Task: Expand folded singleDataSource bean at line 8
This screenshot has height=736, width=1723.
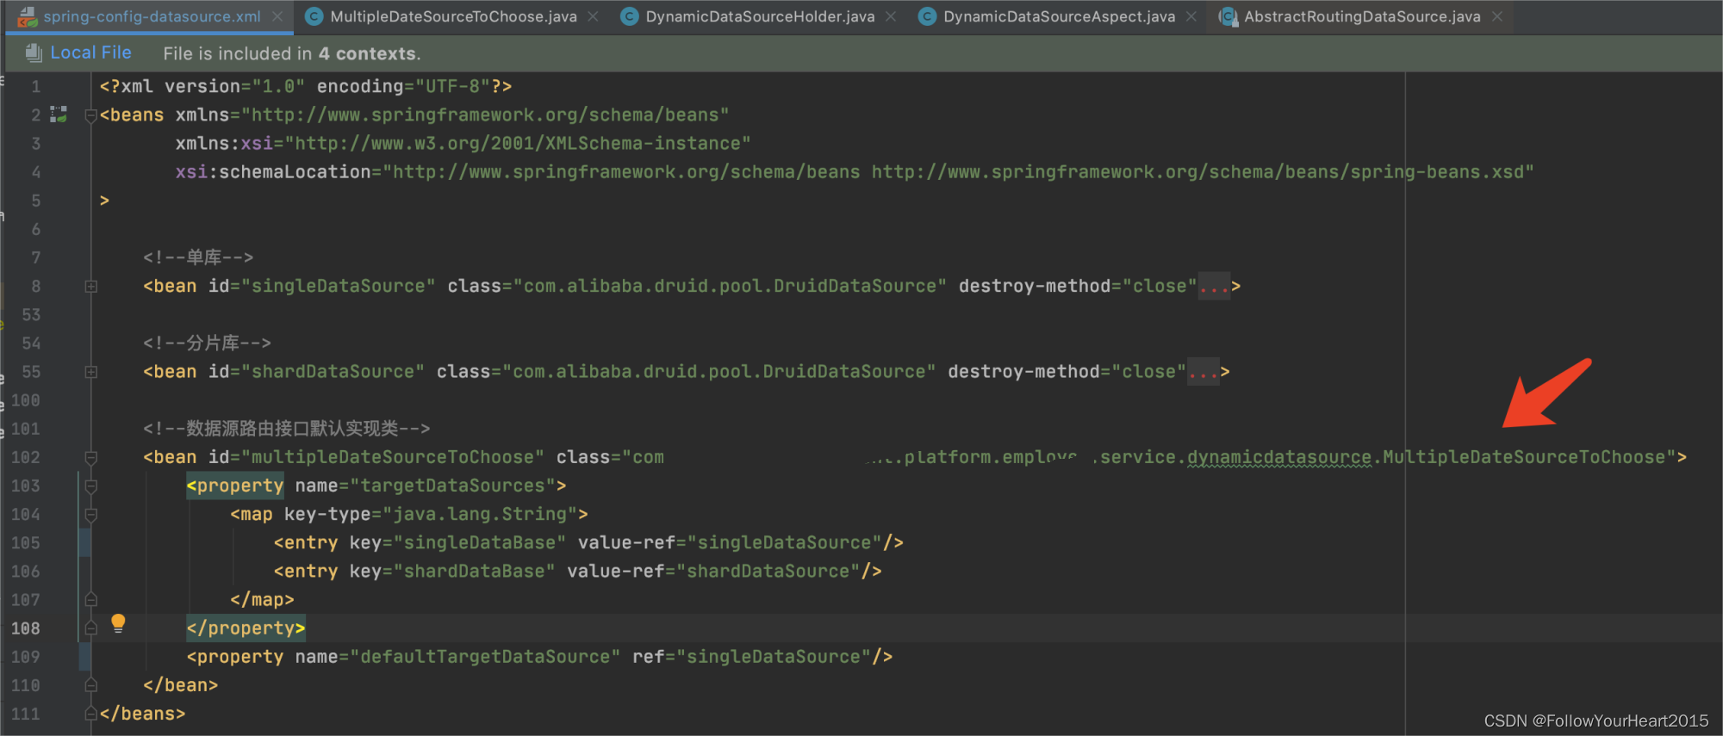Action: 91,286
